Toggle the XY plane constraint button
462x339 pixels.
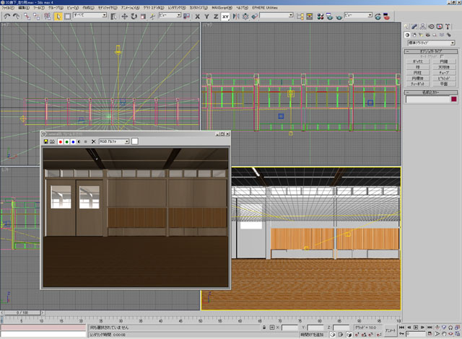(x=225, y=17)
